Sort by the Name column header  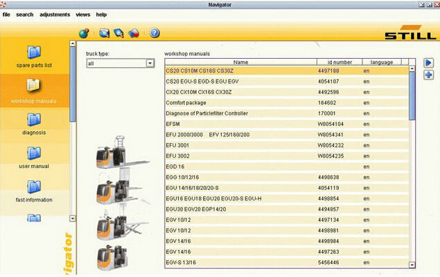tap(240, 62)
